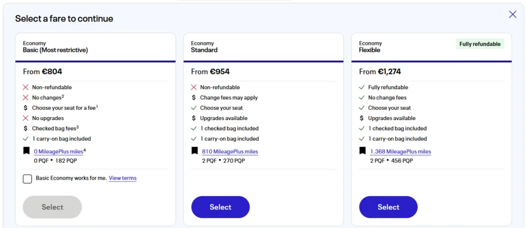Click the checkmark icon beside Fully refundable feature
526x228 pixels.
(362, 87)
